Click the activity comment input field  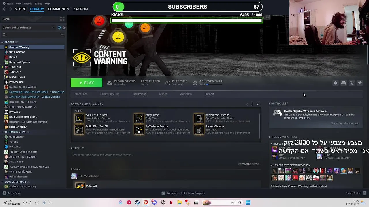point(165,155)
